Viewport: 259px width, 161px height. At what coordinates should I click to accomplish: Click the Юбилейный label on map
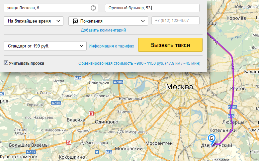[x=246, y=7]
